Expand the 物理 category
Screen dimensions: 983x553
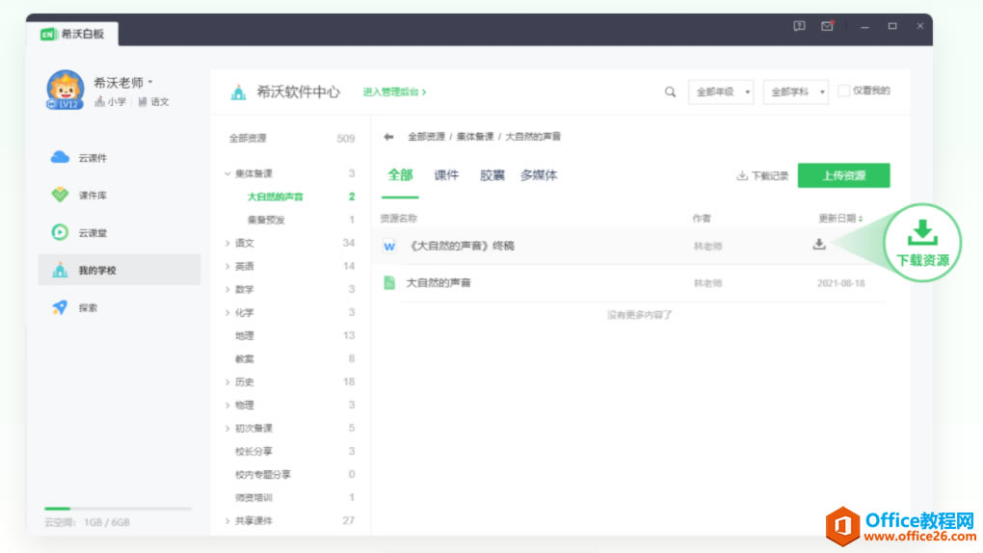click(x=227, y=405)
